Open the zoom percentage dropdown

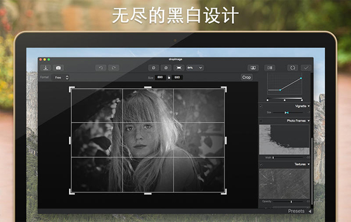[195, 68]
